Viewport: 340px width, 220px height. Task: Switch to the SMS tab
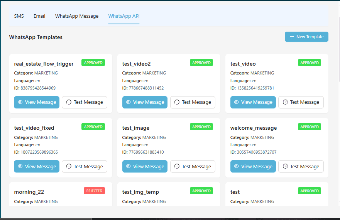pos(19,16)
